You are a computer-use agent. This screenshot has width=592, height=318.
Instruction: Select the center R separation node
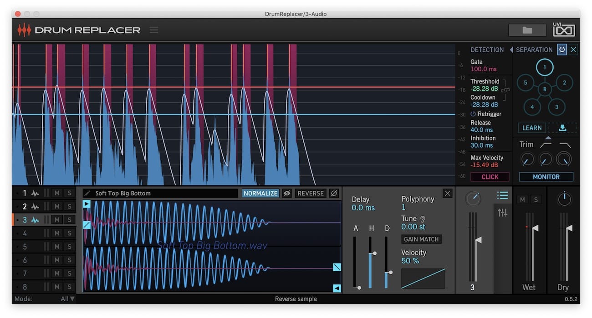[545, 89]
